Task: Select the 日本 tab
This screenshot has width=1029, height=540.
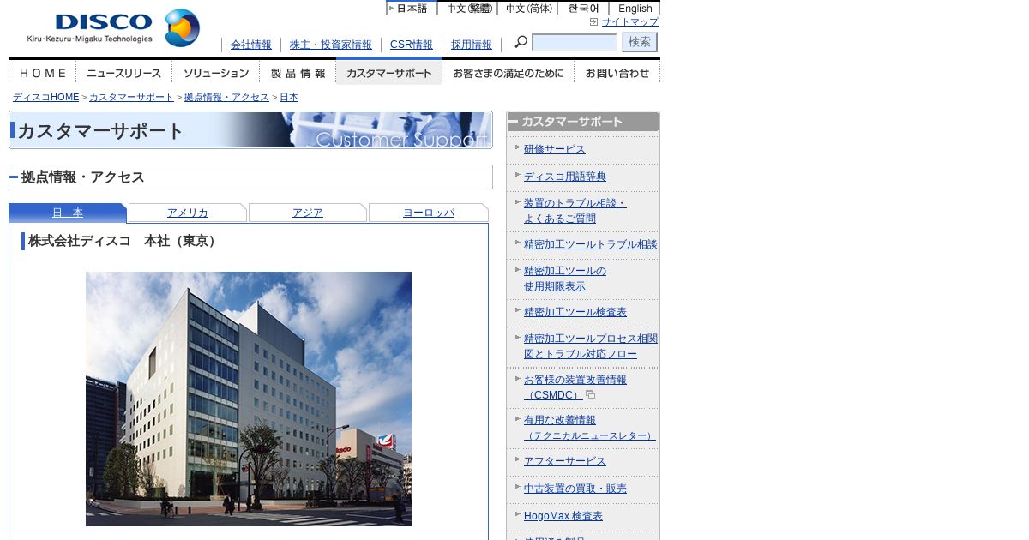Action: (x=68, y=213)
